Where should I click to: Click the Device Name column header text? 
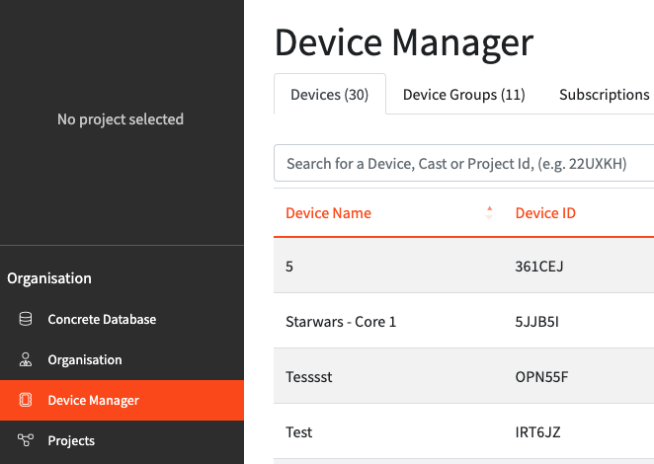(328, 213)
